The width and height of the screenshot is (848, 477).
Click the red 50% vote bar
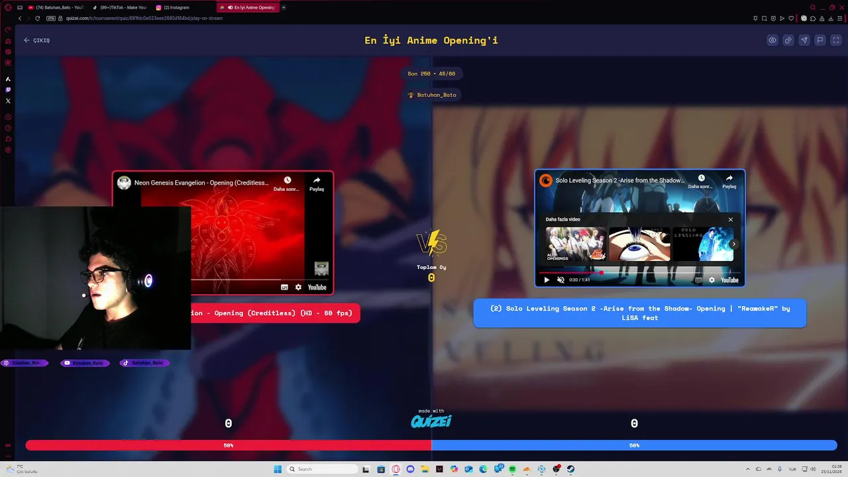click(228, 445)
